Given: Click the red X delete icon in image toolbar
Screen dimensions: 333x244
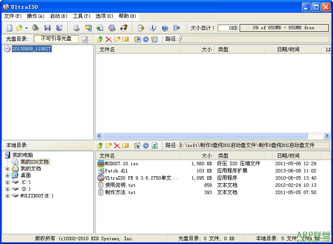Looking at the screenshot, I should [109, 39].
